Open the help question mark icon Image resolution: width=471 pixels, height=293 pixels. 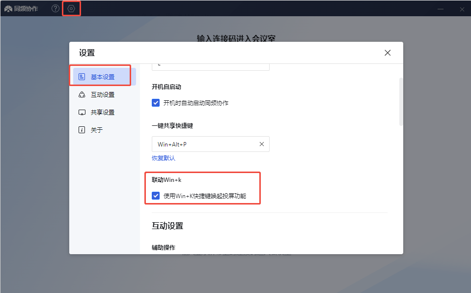pos(55,9)
